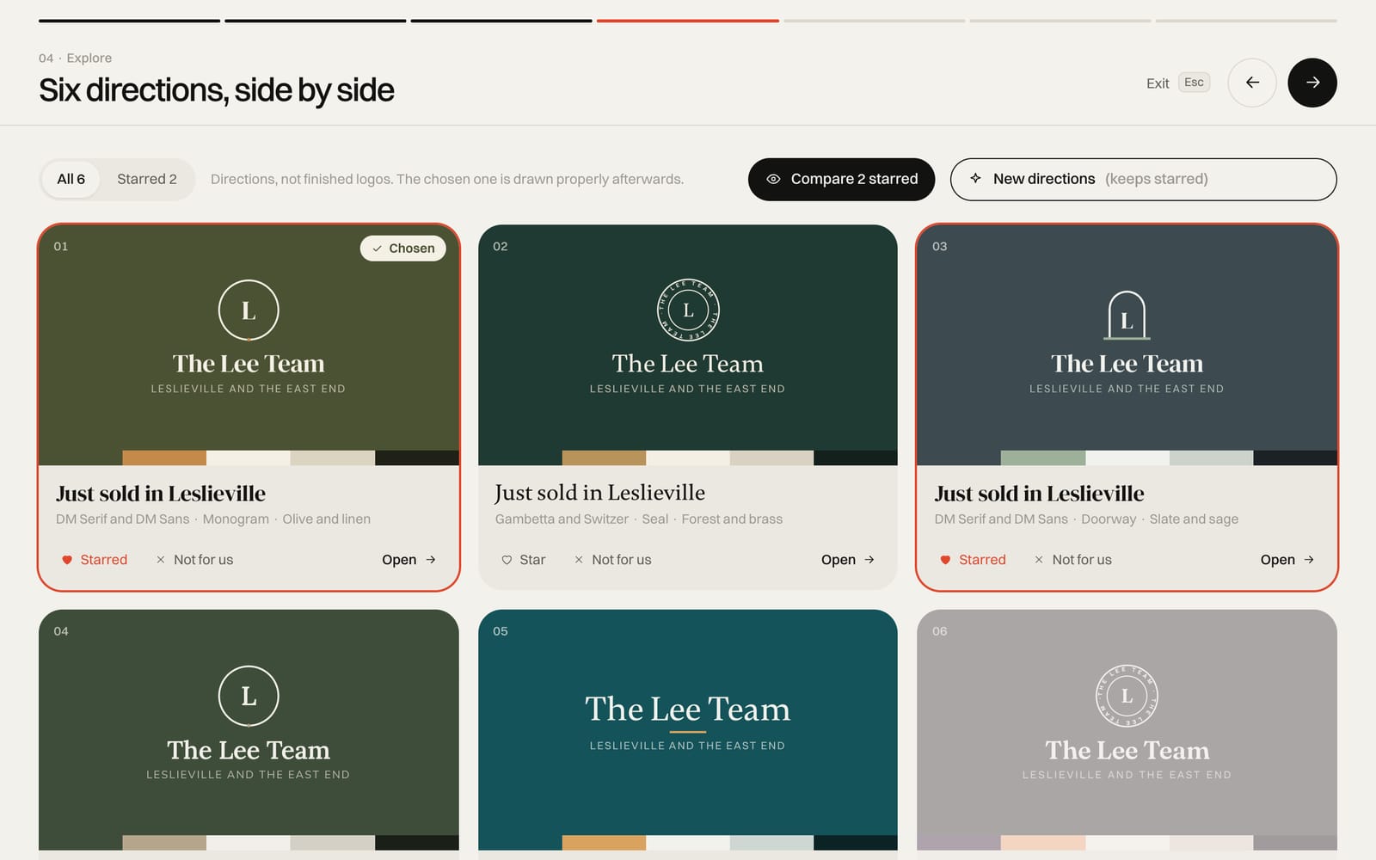The width and height of the screenshot is (1376, 860).
Task: Mark Forest and brass as Not for us
Action: coord(612,560)
